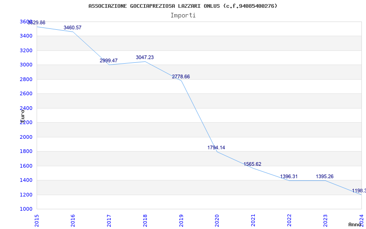
Task: Click the Euro y-axis title
Action: [22, 116]
